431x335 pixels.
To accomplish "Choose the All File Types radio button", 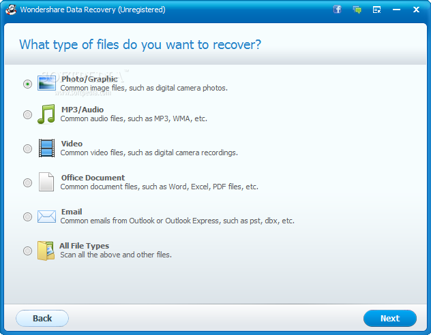I will coord(27,251).
